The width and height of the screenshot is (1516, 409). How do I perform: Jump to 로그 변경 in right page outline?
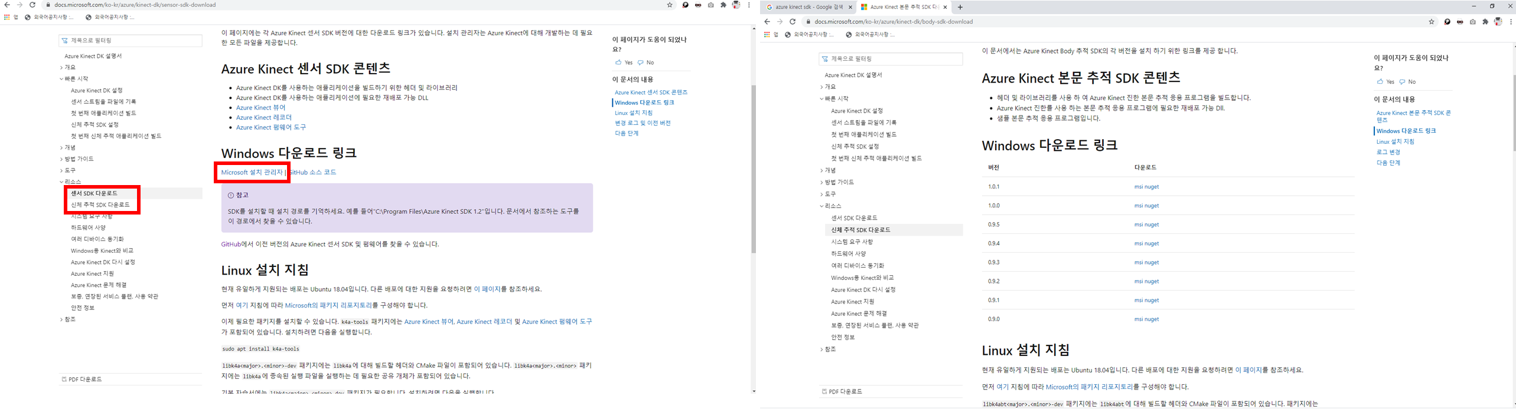[x=1388, y=152]
